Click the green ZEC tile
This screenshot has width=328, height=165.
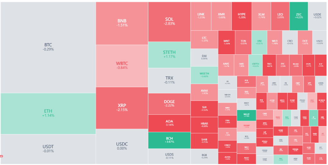click(x=299, y=16)
